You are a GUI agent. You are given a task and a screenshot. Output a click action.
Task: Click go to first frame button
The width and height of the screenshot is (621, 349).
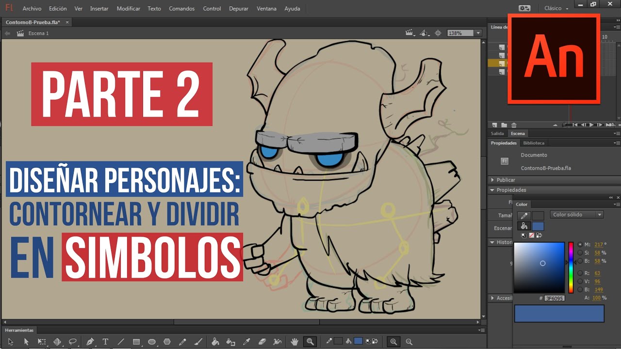coord(575,125)
